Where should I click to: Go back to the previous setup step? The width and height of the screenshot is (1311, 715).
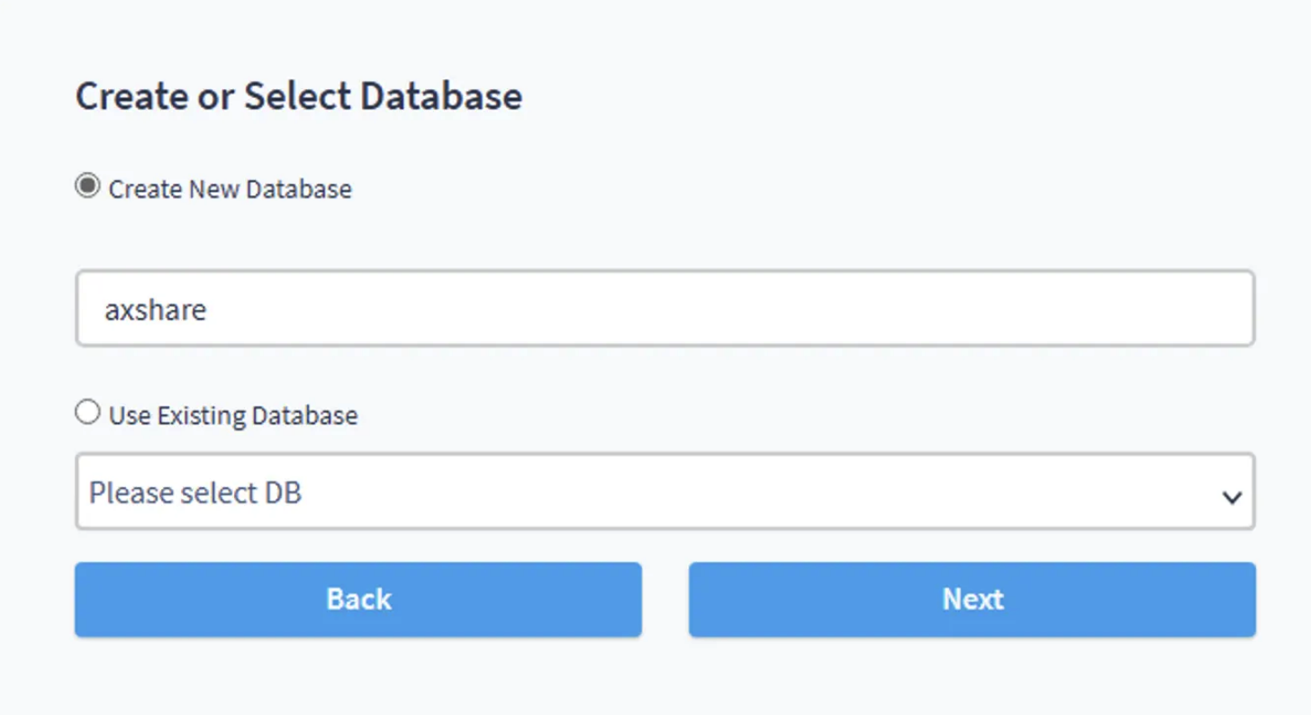point(358,600)
